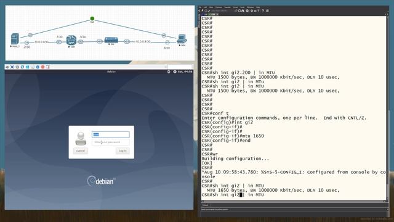The height and width of the screenshot is (222, 394).
Task: Click the last toolbar icon right of the help icon
Action: coord(267,11)
